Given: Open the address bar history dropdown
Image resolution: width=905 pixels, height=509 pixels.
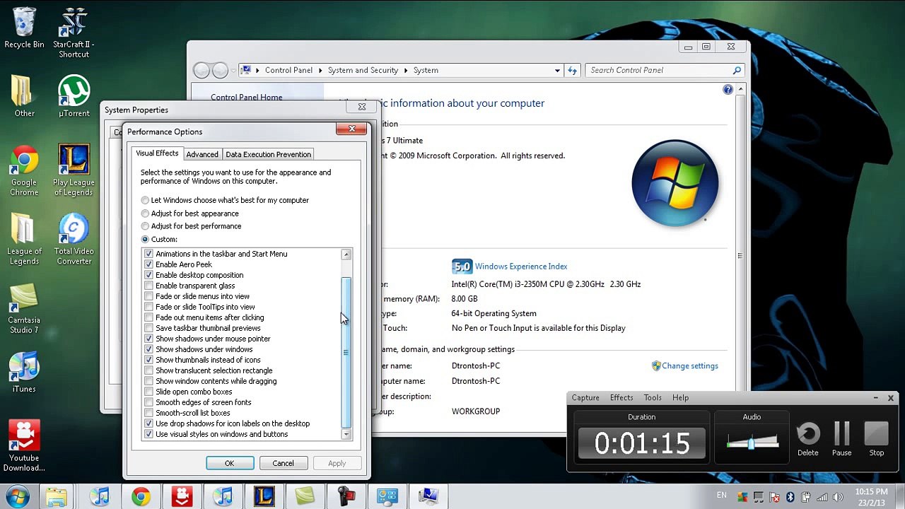Looking at the screenshot, I should tap(557, 70).
